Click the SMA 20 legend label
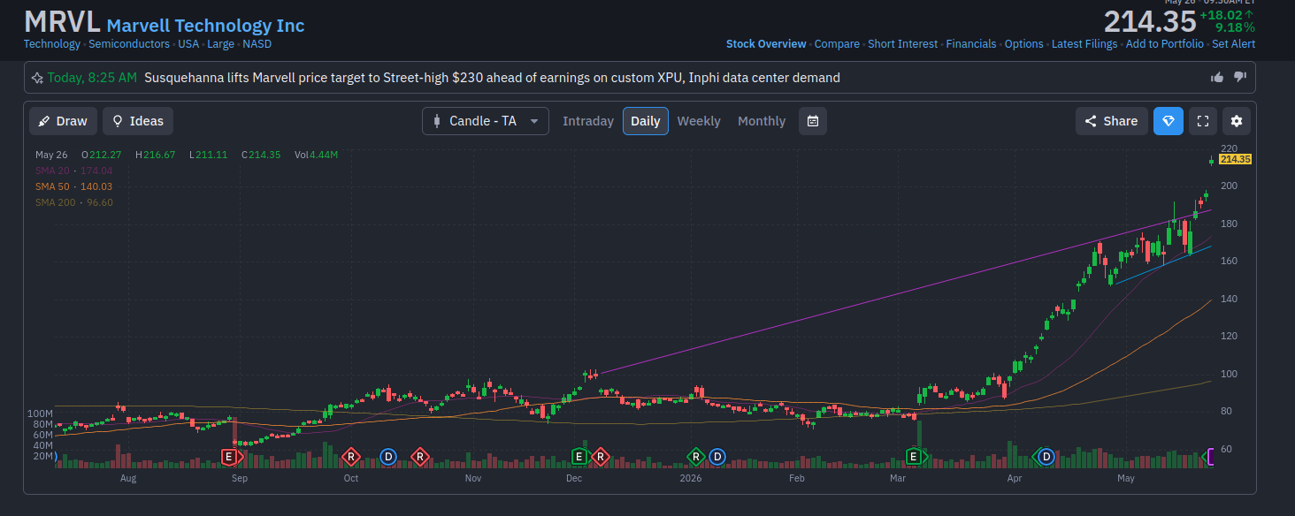The width and height of the screenshot is (1295, 516). click(x=73, y=171)
